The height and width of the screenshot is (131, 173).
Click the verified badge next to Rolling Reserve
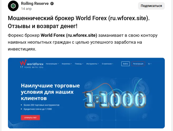point(52,3)
